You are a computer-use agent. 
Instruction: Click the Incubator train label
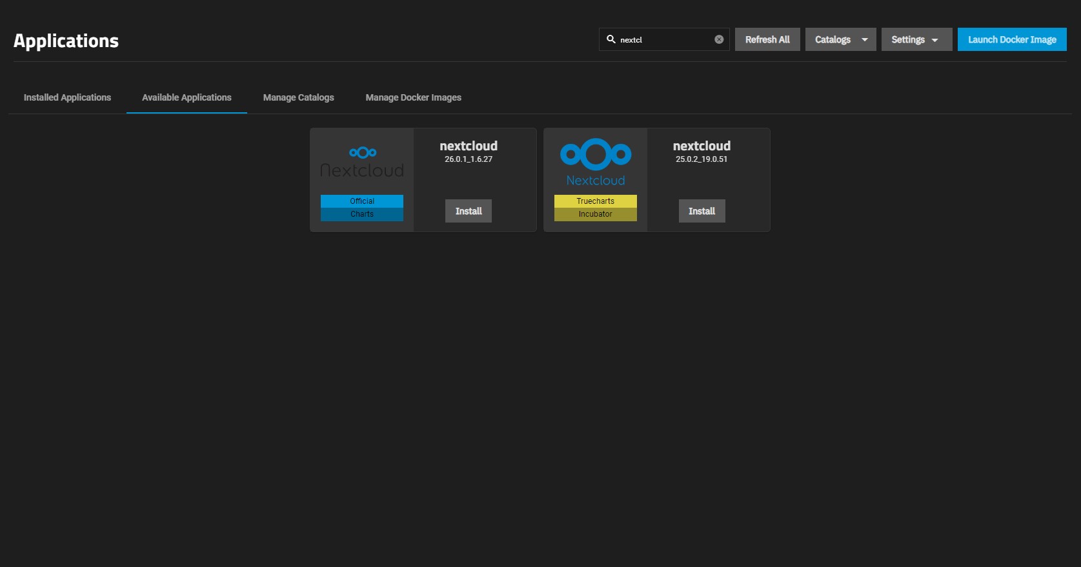click(x=596, y=214)
